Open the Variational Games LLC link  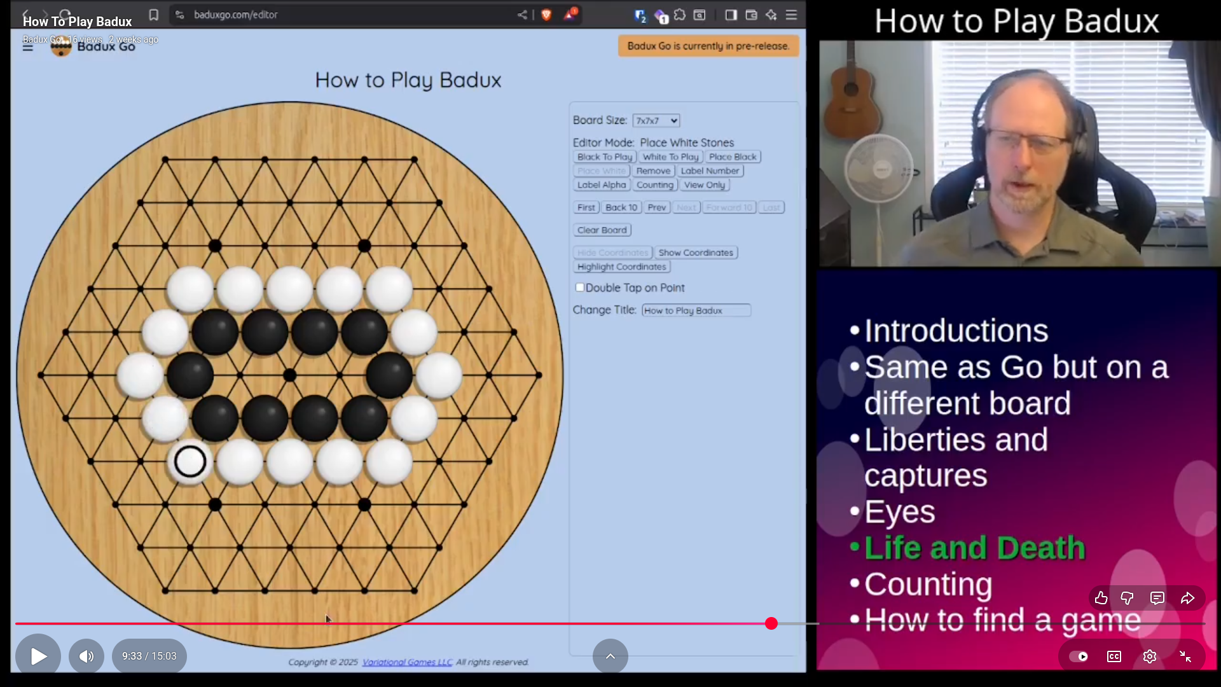tap(407, 662)
